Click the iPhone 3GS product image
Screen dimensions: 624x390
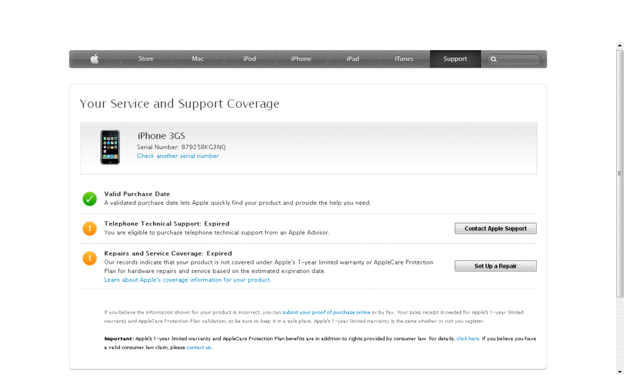point(110,147)
